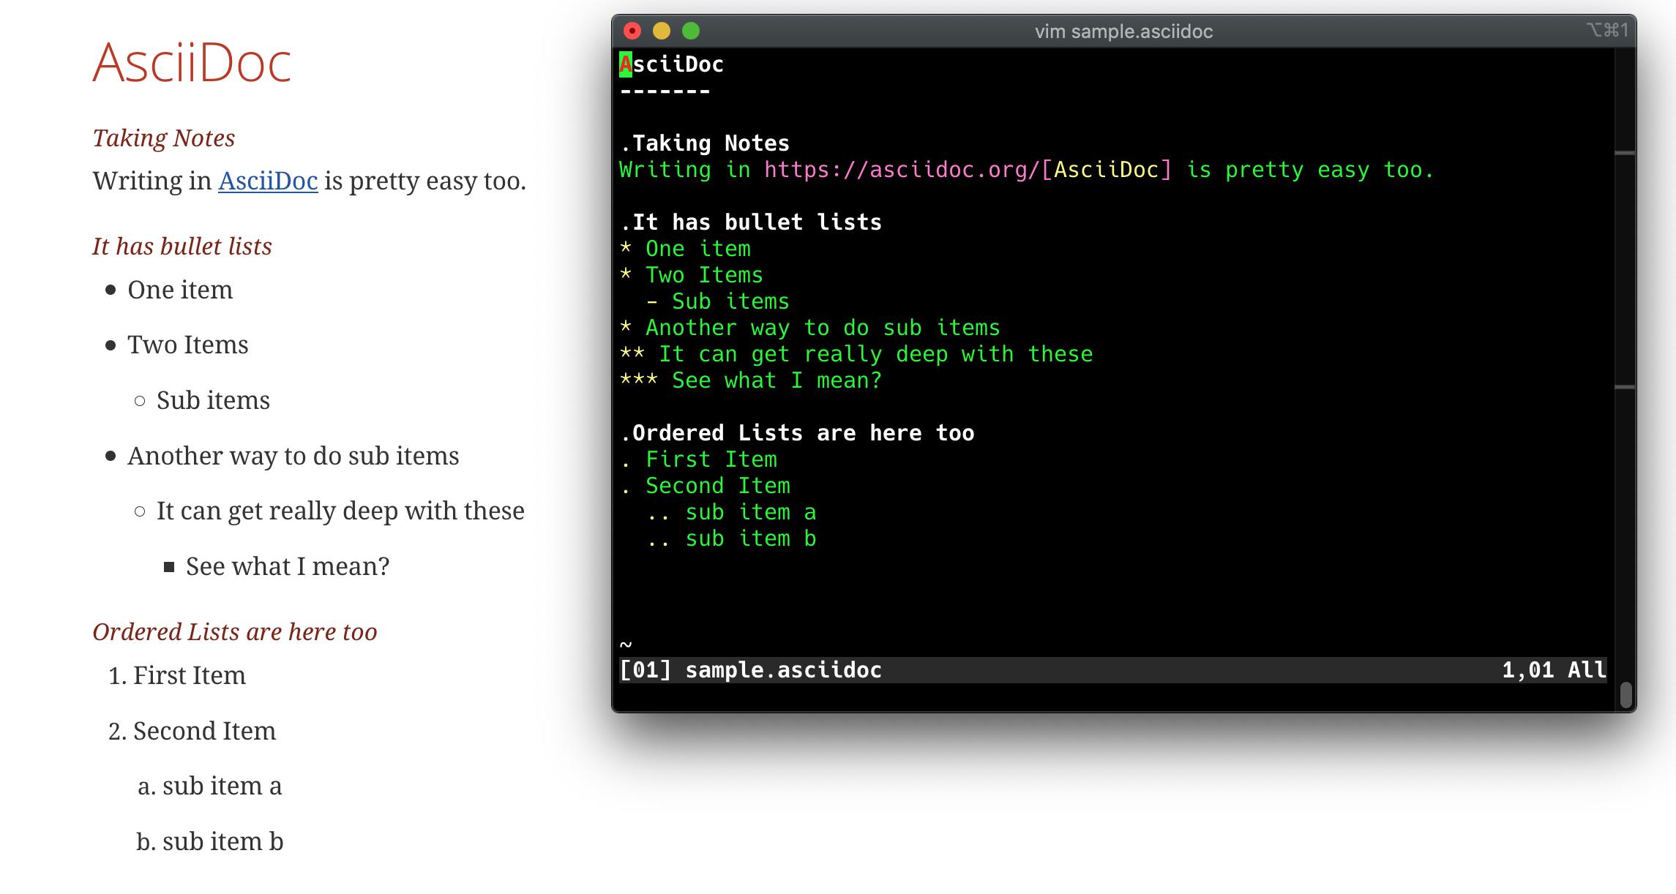The width and height of the screenshot is (1676, 894).
Task: Toggle the bullet list item One item
Action: coord(177,289)
